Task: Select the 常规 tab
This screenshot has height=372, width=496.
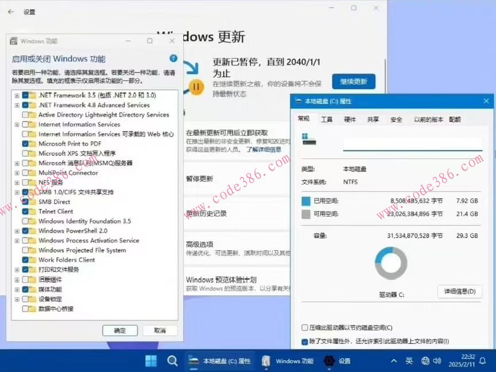Action: coord(303,118)
